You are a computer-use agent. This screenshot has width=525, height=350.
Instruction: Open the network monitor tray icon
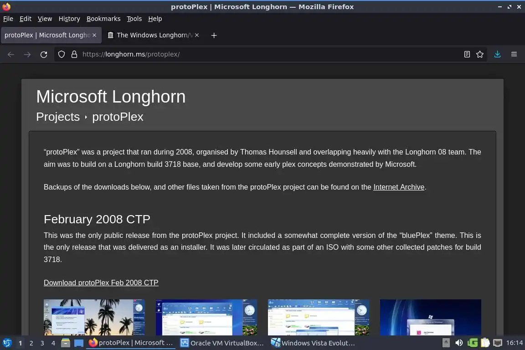pos(498,343)
